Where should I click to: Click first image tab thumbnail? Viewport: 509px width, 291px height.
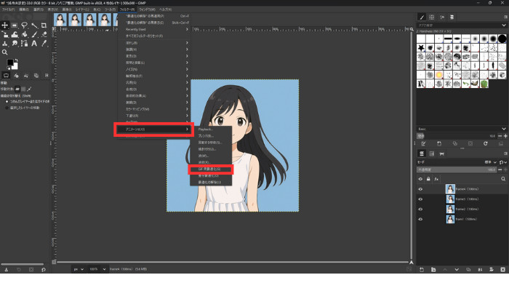(60, 20)
